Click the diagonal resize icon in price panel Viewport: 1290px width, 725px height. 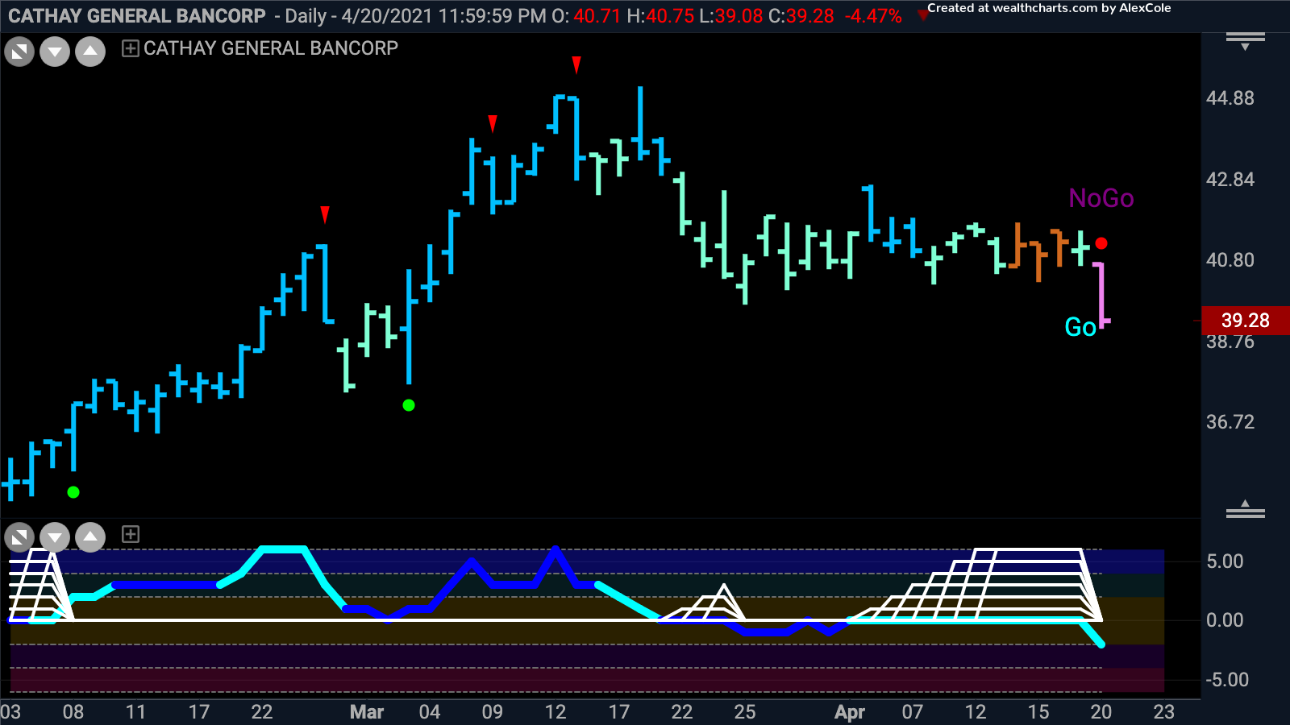(19, 52)
